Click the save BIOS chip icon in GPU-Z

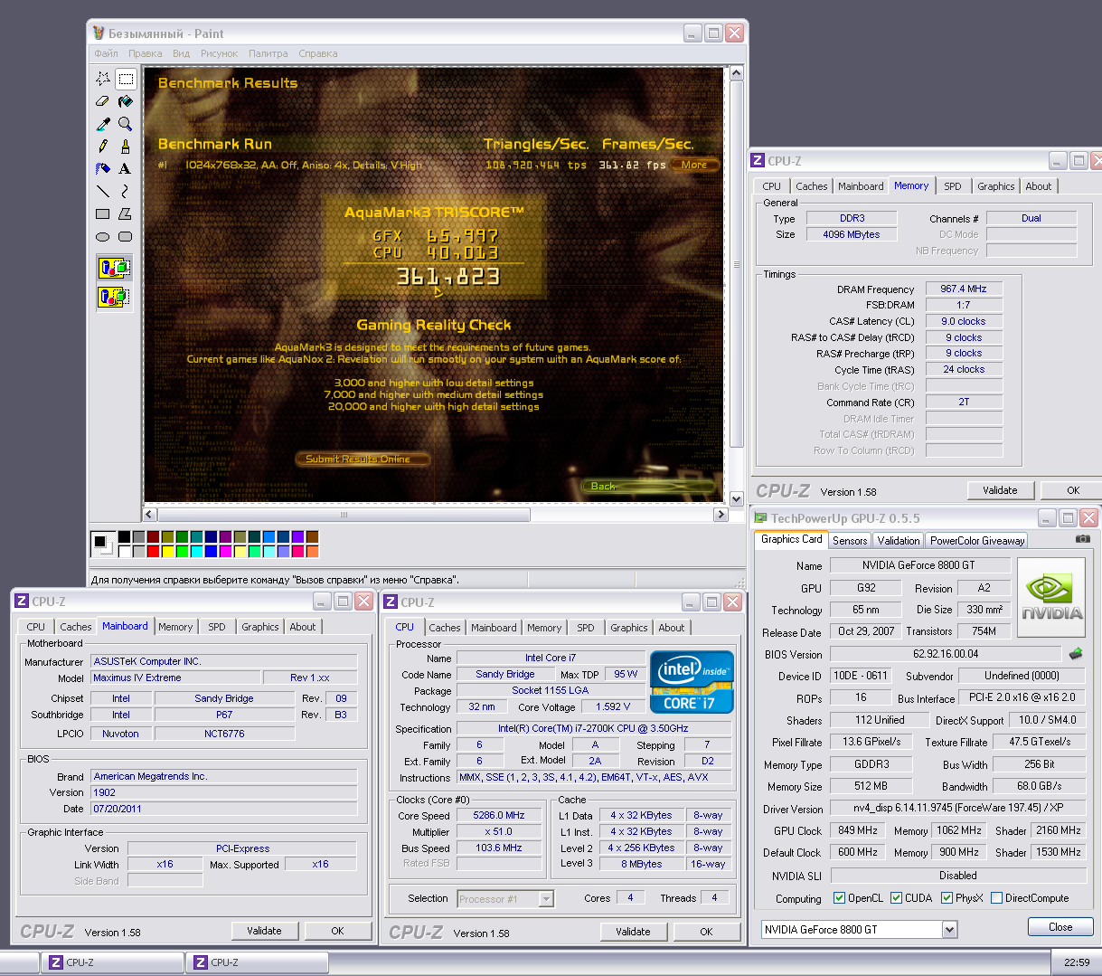(x=1076, y=653)
